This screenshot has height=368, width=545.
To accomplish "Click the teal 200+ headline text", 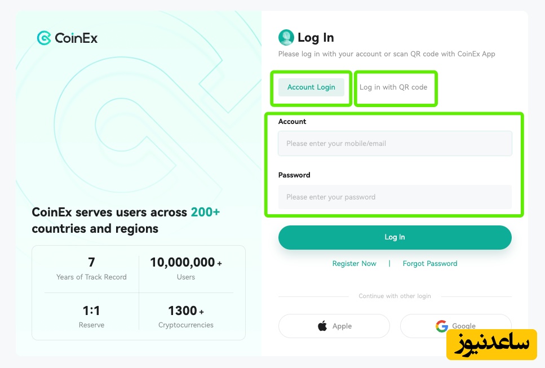I will 205,212.
